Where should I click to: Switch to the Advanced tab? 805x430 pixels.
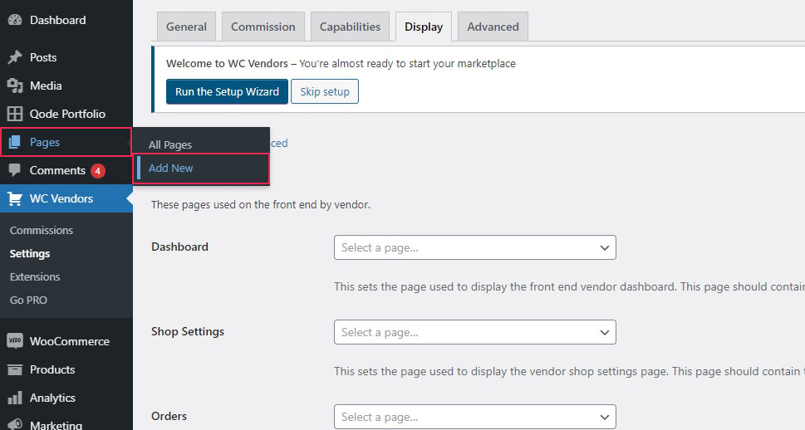493,27
